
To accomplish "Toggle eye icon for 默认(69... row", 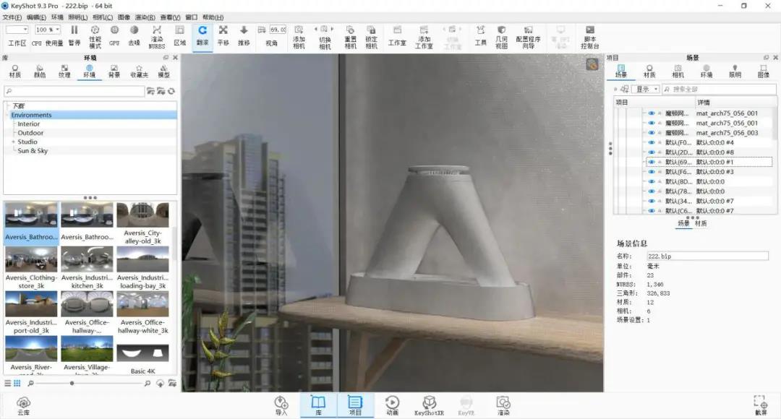I will tap(651, 162).
